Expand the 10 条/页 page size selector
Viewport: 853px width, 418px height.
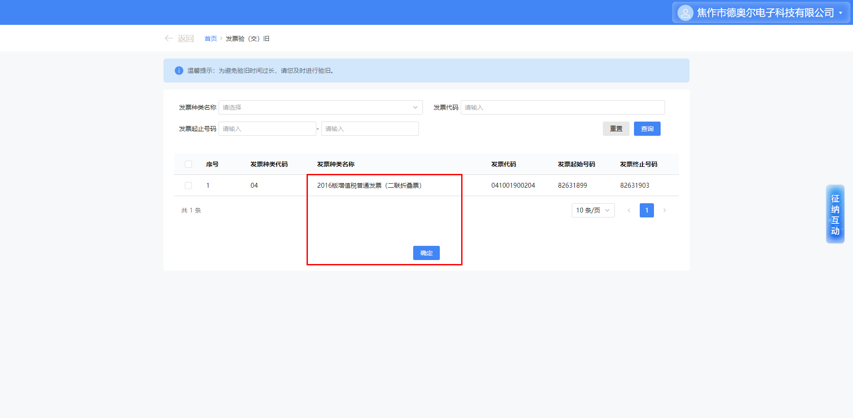[x=593, y=210]
